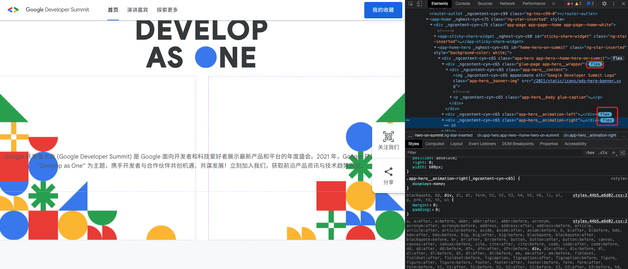Image resolution: width=628 pixels, height=269 pixels.
Task: Switch to the Network tab
Action: point(507,4)
